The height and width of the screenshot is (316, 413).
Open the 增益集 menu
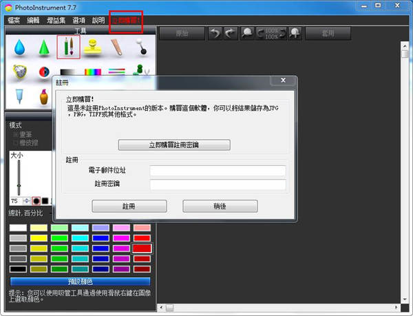pos(56,20)
